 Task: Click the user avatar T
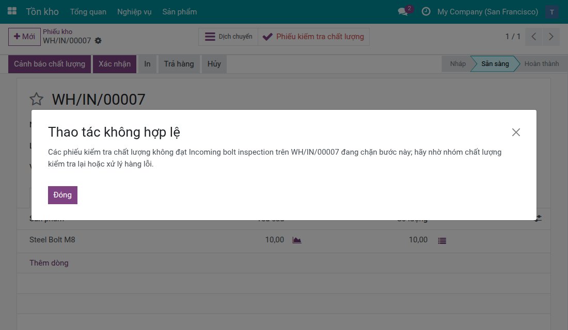(551, 12)
